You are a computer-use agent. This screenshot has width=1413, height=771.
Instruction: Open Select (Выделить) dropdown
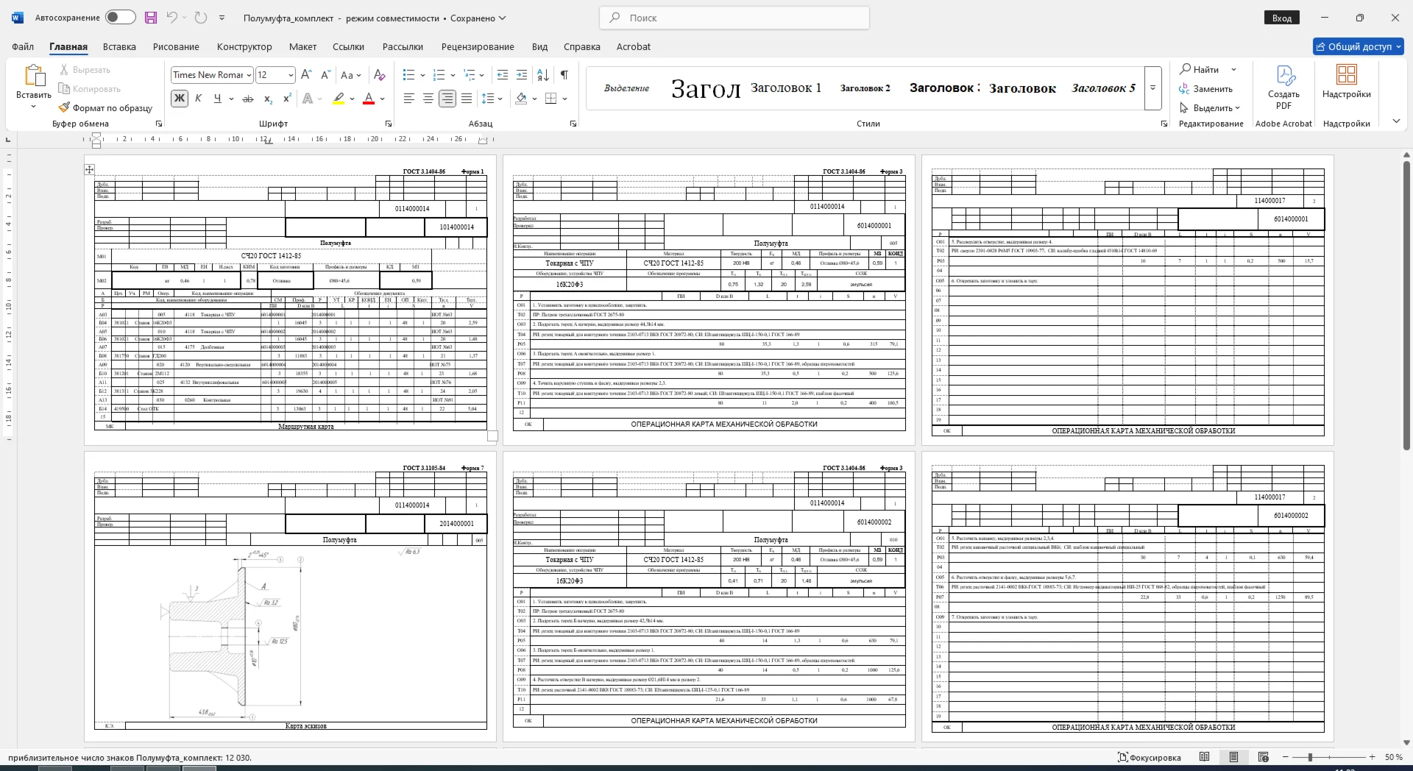pyautogui.click(x=1210, y=108)
